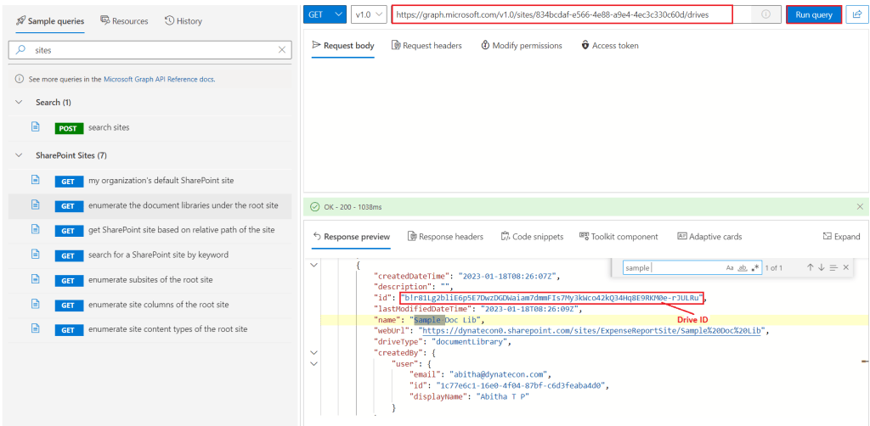Open the GET method dropdown

pyautogui.click(x=325, y=14)
